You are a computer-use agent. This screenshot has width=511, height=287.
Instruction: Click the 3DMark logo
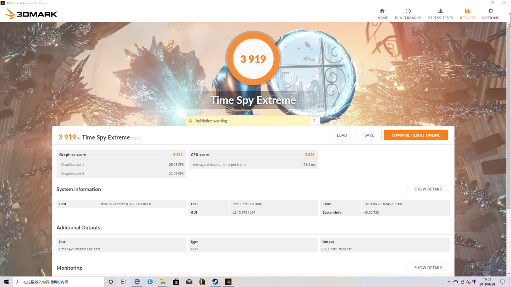coord(31,14)
